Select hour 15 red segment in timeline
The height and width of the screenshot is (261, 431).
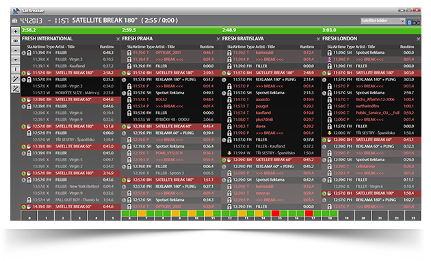275,213
